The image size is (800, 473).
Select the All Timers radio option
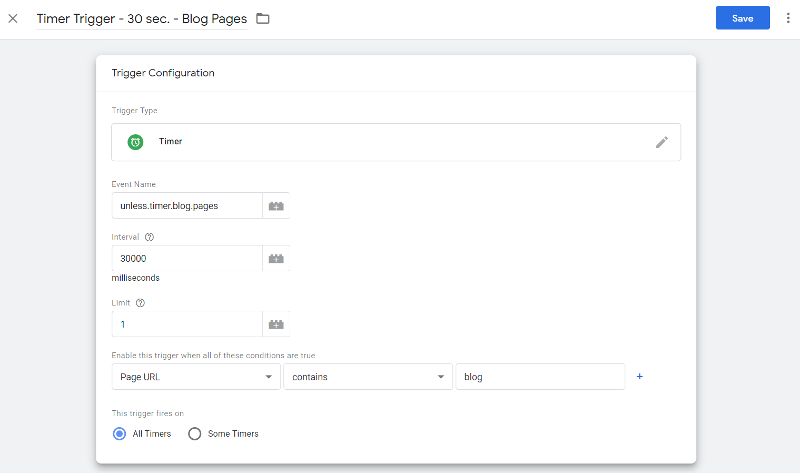tap(120, 433)
